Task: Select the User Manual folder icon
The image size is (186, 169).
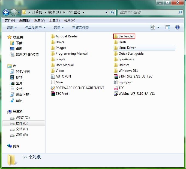Action: (53, 65)
